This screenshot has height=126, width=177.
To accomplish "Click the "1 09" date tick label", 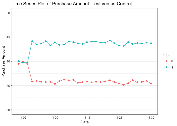I will [55, 118].
